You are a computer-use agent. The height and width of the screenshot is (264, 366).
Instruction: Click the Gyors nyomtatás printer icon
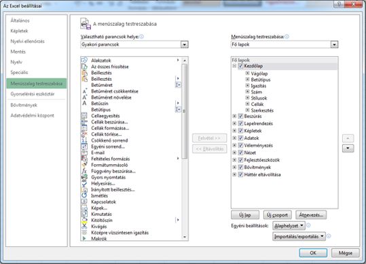[84, 177]
